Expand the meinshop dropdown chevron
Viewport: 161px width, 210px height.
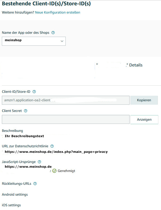coord(62,41)
